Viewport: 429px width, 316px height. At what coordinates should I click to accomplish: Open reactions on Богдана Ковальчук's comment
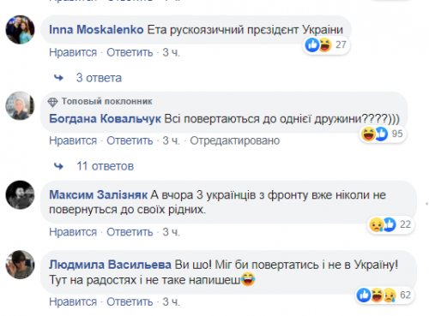[x=382, y=134]
